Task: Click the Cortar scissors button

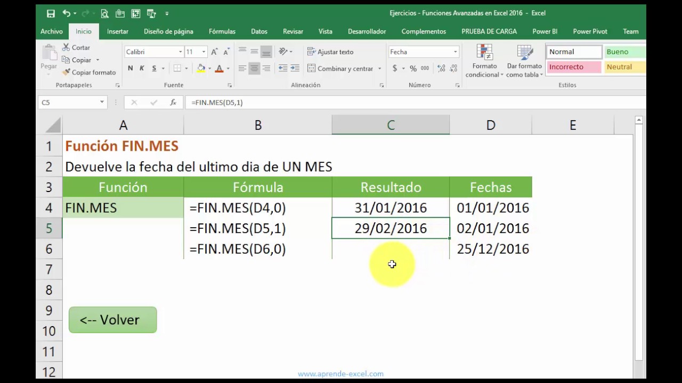Action: pos(76,47)
